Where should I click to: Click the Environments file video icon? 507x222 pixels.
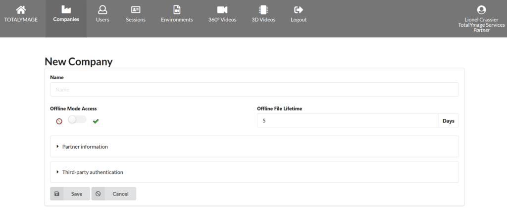point(177,10)
